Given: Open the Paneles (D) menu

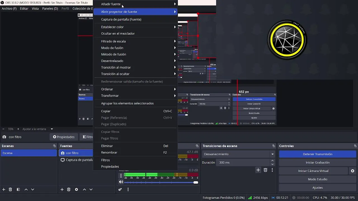Looking at the screenshot, I should pos(50,9).
